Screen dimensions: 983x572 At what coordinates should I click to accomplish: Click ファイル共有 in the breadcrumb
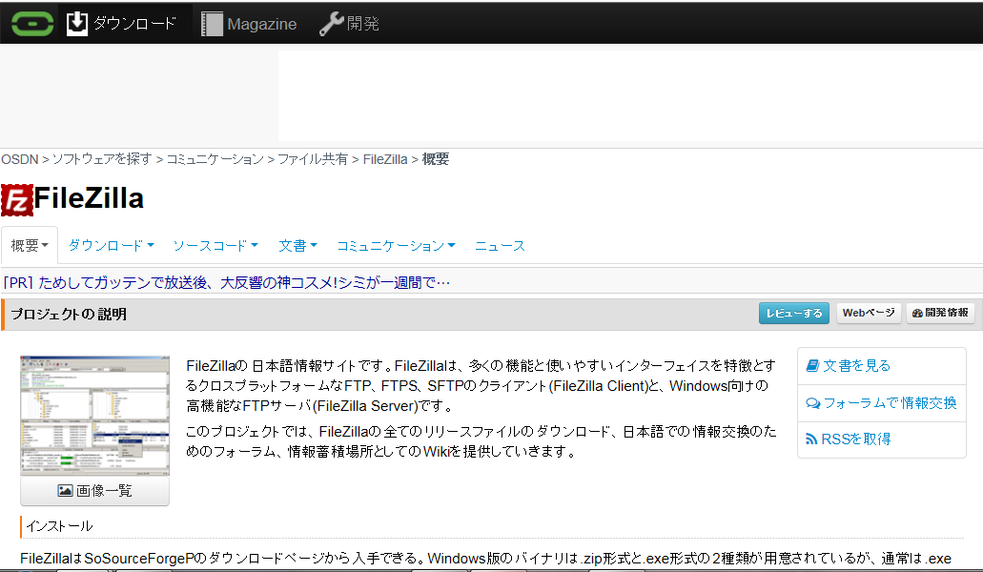click(312, 159)
